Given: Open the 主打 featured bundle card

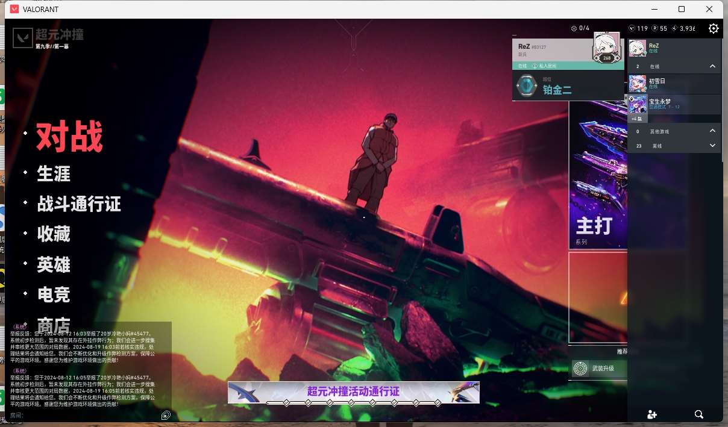Looking at the screenshot, I should click(598, 175).
